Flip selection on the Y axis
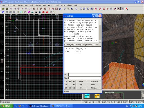 [19, 9]
